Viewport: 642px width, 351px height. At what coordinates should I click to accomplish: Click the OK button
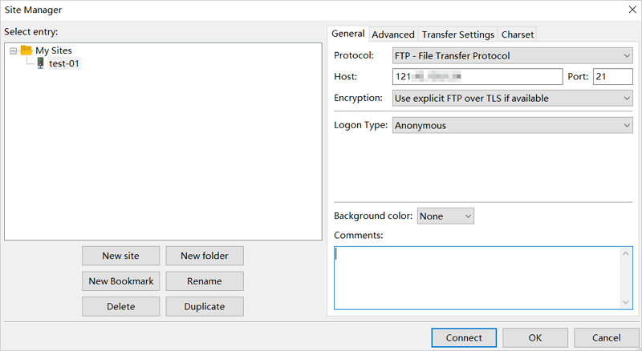coord(535,337)
